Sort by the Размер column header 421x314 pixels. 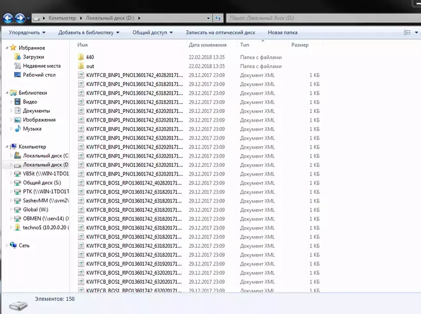(x=300, y=45)
